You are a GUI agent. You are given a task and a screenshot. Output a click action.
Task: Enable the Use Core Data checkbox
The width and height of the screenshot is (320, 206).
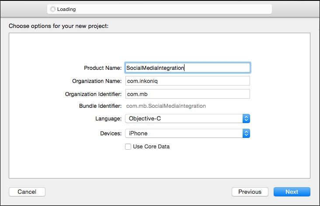(128, 147)
